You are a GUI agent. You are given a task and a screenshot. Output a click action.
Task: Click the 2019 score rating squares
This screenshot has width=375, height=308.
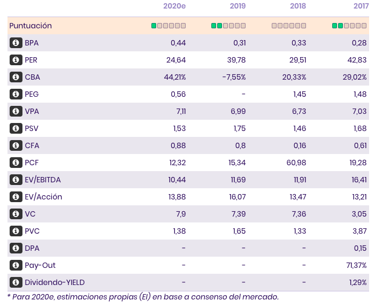pyautogui.click(x=228, y=26)
